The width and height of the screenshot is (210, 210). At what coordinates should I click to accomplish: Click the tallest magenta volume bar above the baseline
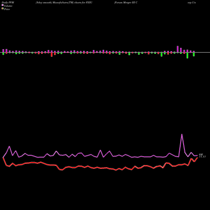178,50
